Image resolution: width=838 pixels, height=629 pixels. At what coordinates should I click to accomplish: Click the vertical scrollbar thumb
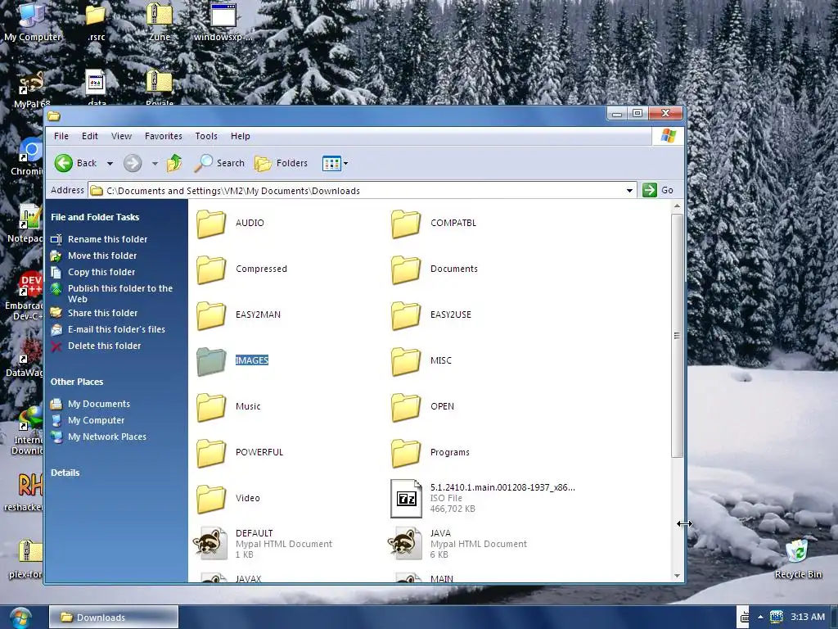677,335
